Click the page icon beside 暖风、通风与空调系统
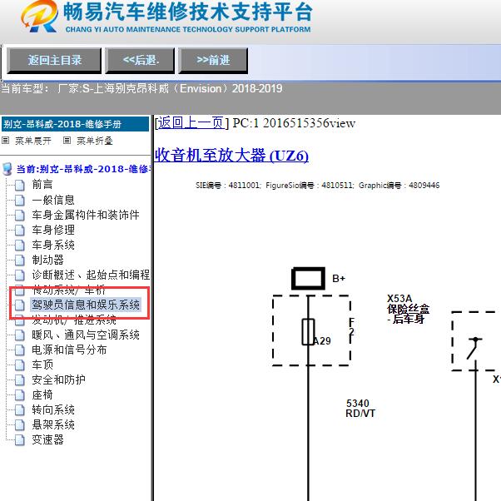 [x=20, y=335]
